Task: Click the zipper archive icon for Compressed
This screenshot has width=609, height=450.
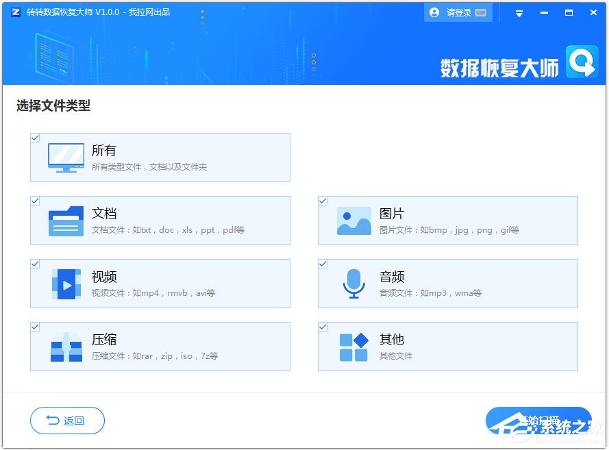Action: point(66,347)
